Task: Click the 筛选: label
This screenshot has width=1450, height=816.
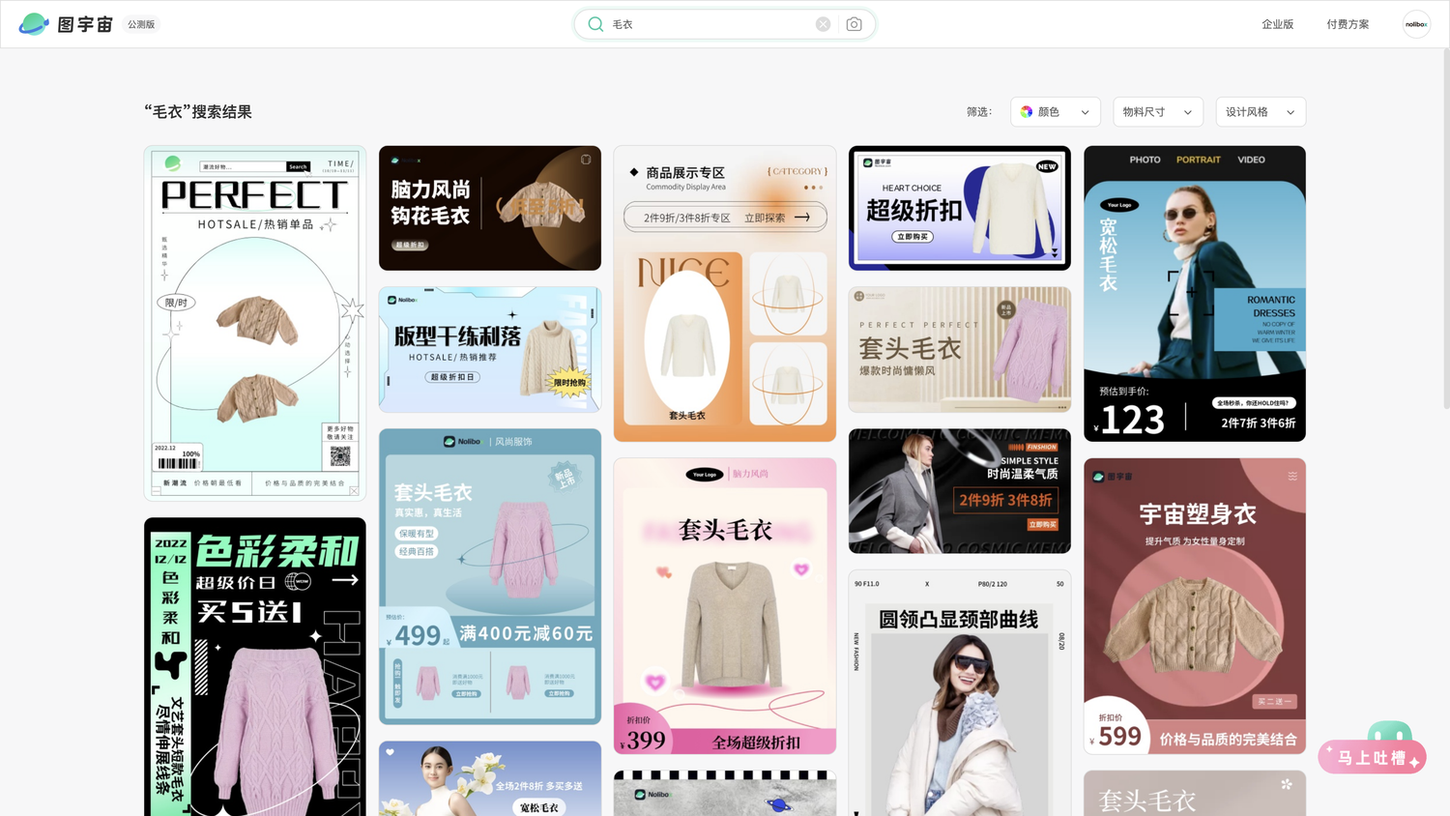Action: pyautogui.click(x=979, y=112)
